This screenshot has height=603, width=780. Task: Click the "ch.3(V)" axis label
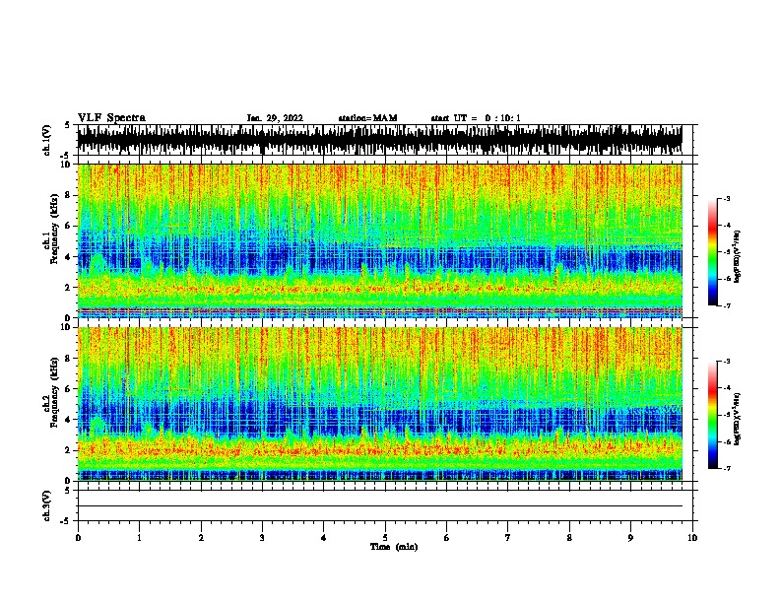[x=46, y=505]
